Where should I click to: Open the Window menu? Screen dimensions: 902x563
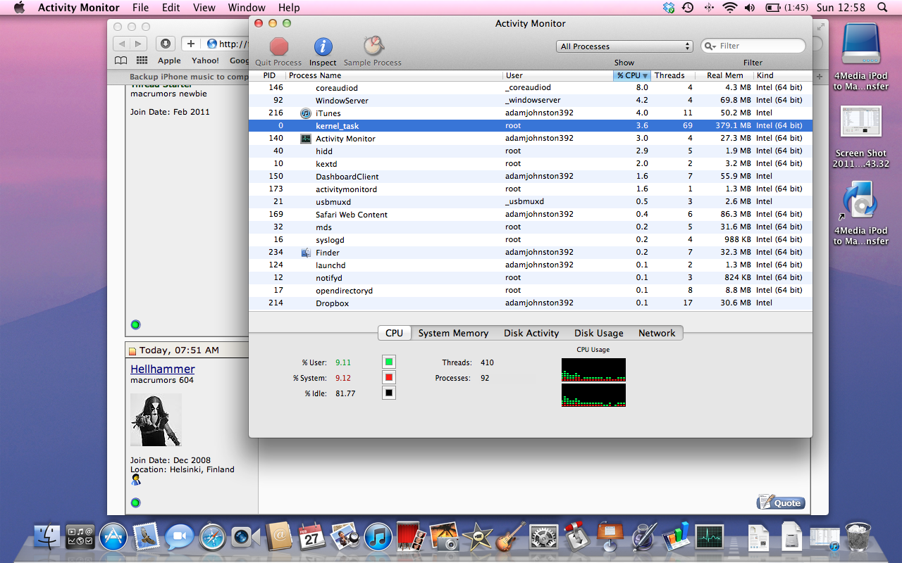[247, 8]
